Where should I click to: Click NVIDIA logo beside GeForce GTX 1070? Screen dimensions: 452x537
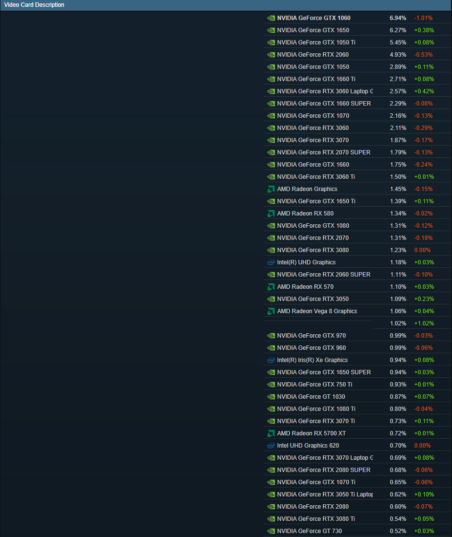point(271,116)
